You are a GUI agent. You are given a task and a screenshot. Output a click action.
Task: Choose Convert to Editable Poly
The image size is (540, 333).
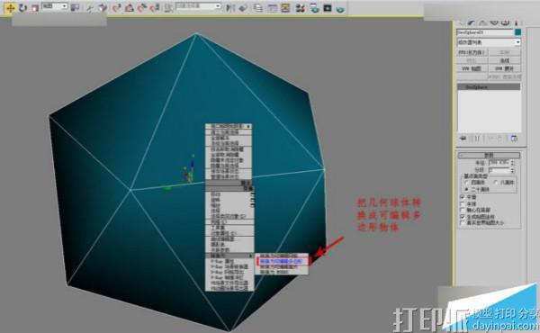coord(282,261)
